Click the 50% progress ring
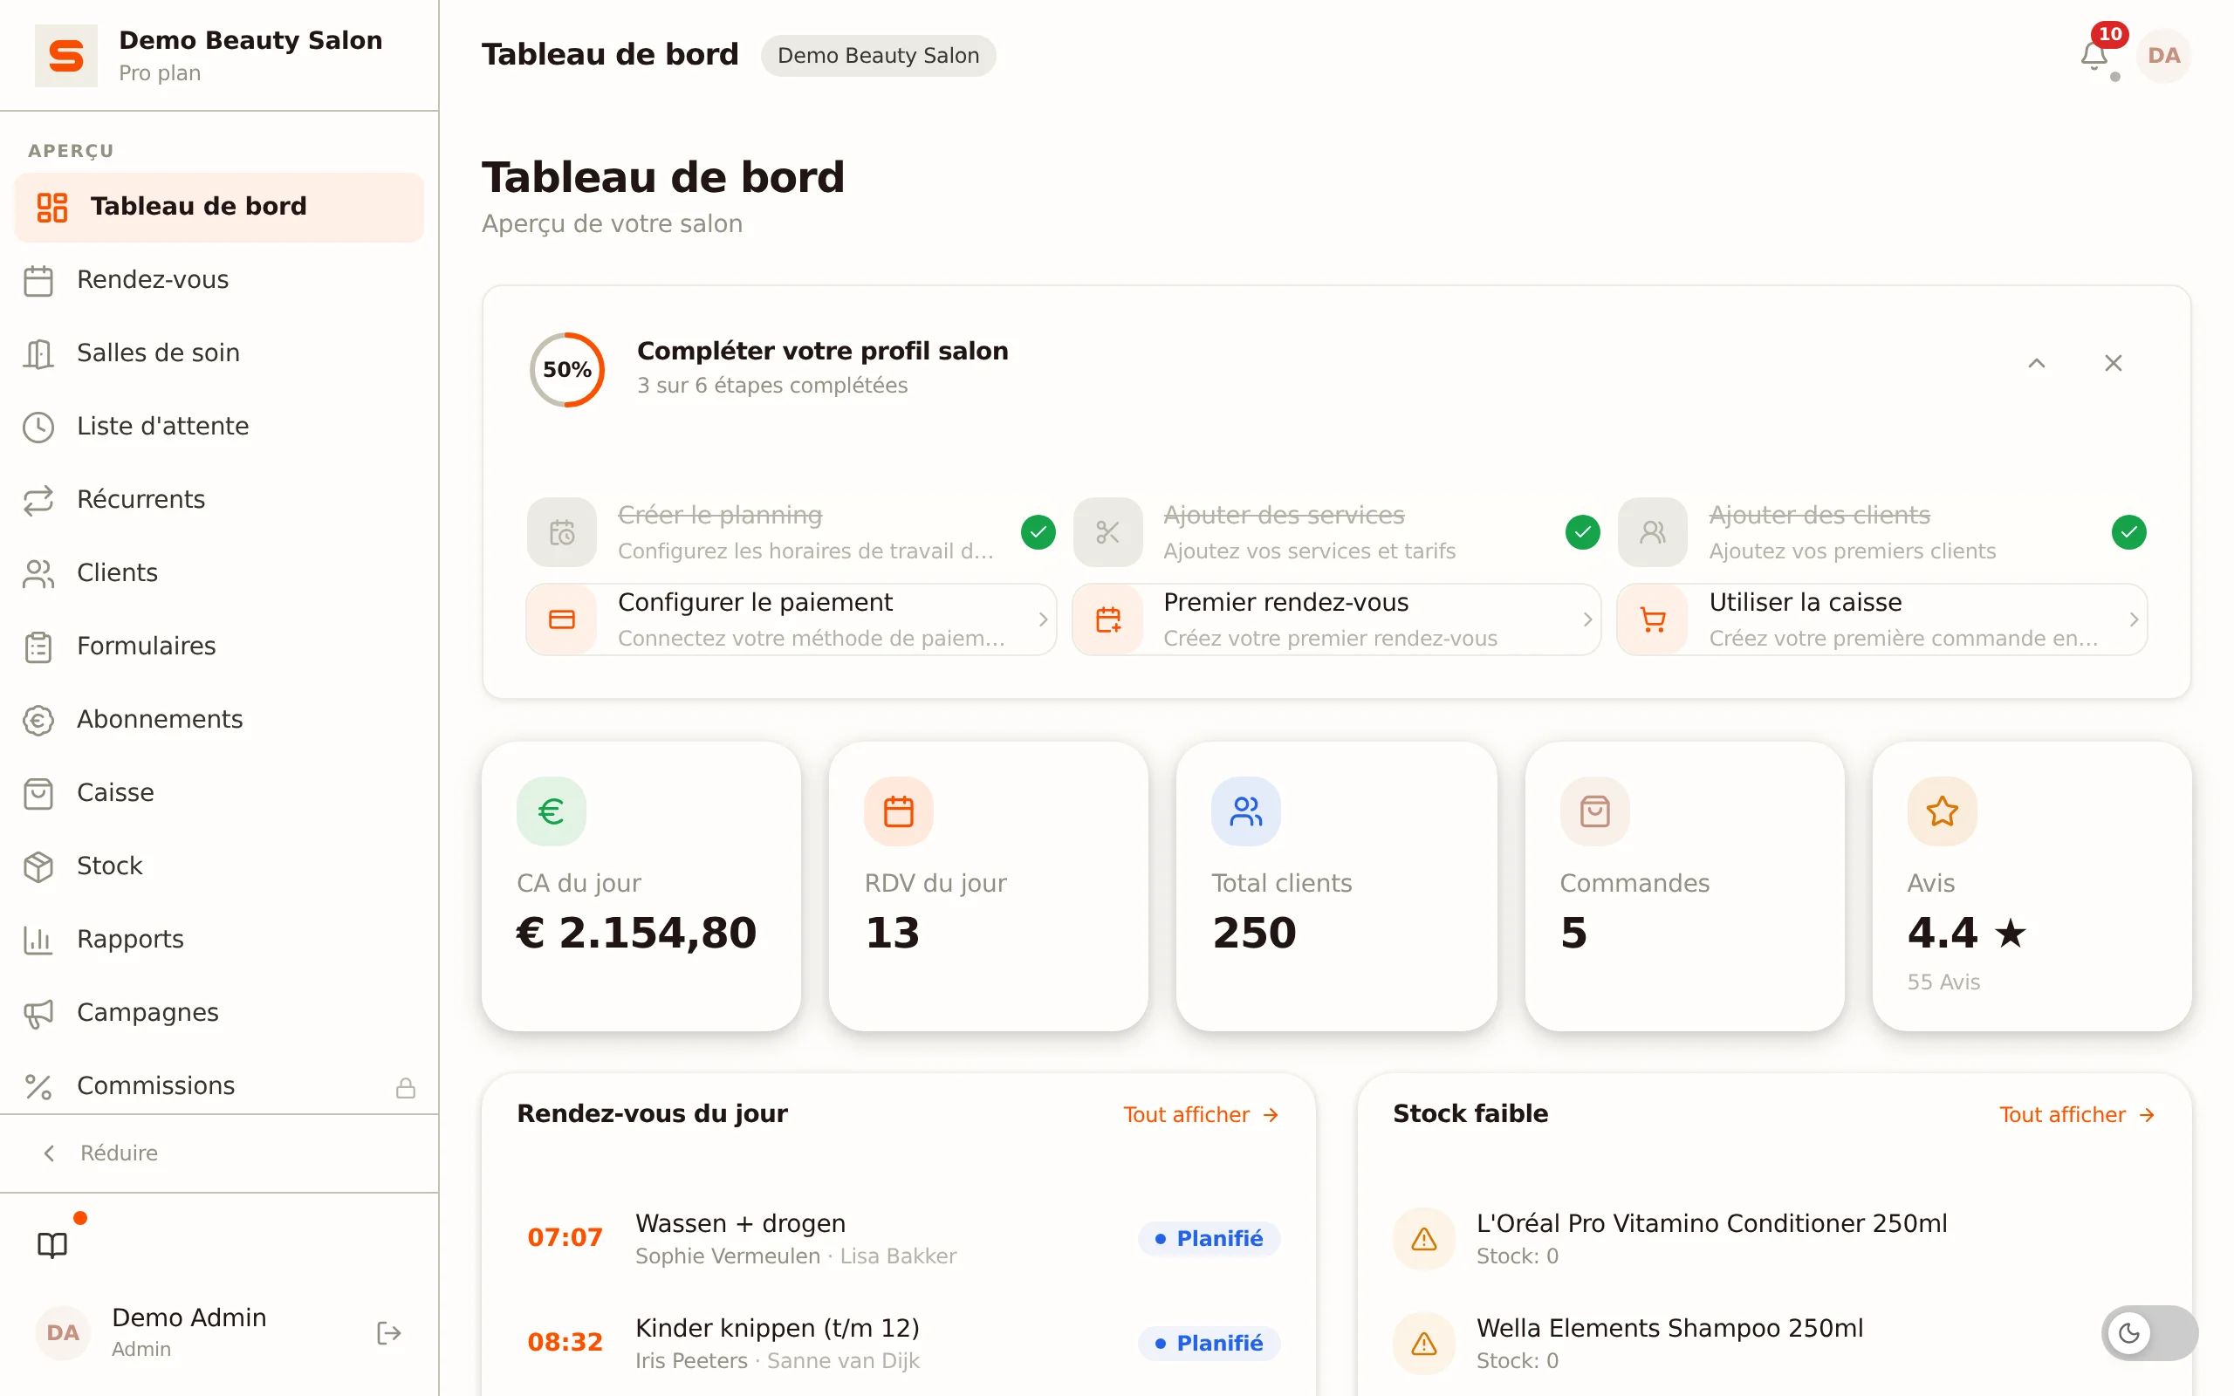The image size is (2234, 1396). 567,369
